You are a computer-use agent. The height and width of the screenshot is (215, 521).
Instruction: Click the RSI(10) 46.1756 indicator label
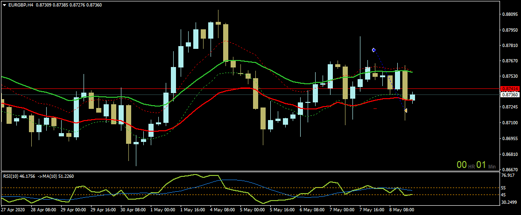(19, 176)
